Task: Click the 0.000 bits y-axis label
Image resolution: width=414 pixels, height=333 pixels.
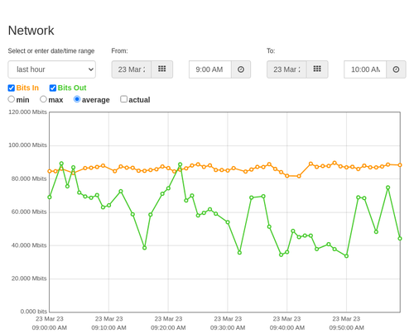Action: 34,312
